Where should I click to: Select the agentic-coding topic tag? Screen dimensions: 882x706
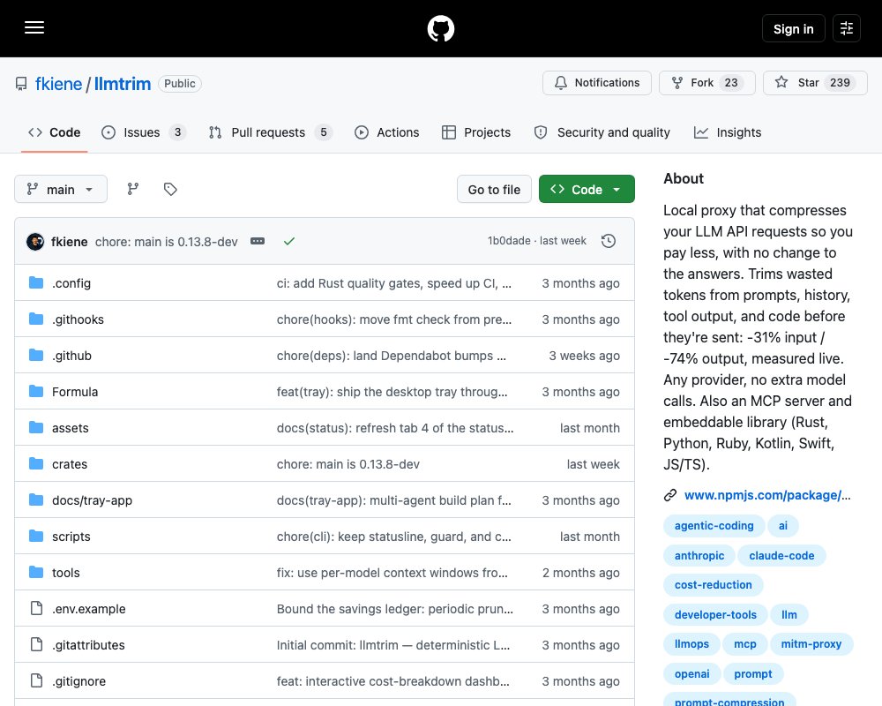coord(714,525)
